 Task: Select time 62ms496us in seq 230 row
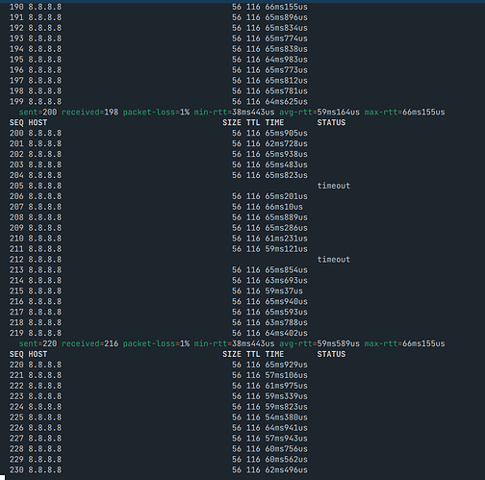pos(286,470)
